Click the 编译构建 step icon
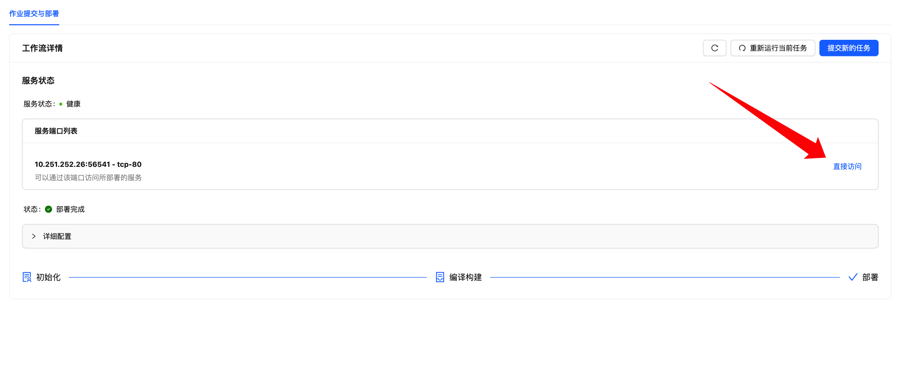The image size is (898, 373). (440, 277)
